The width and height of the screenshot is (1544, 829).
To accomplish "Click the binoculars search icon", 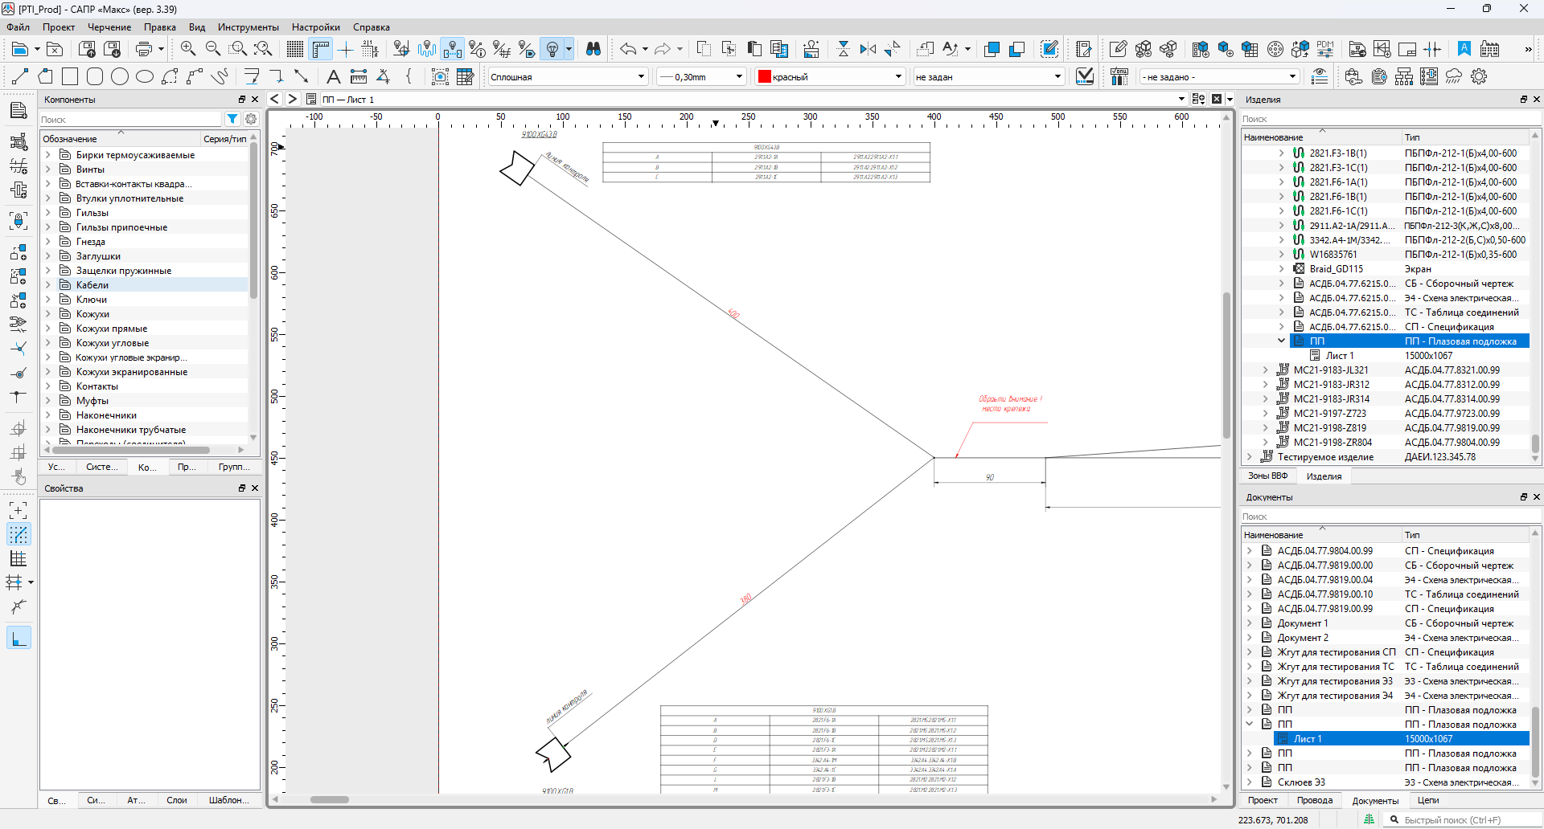I will click(593, 49).
